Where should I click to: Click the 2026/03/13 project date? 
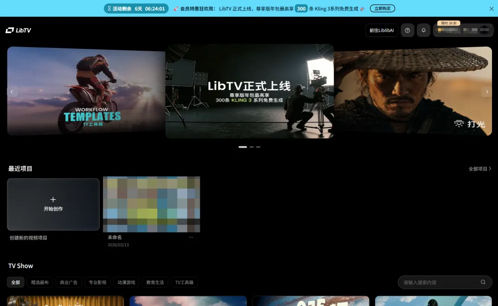tap(118, 245)
